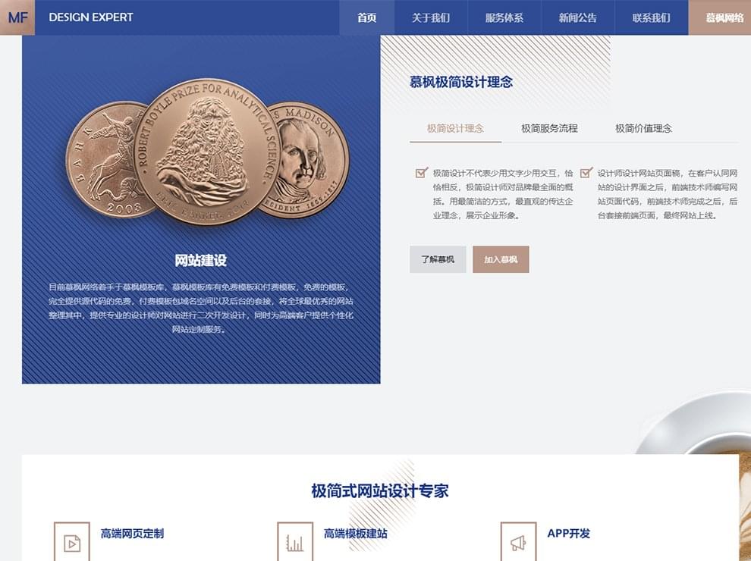Switch to the 极简价值理念 tab

643,128
